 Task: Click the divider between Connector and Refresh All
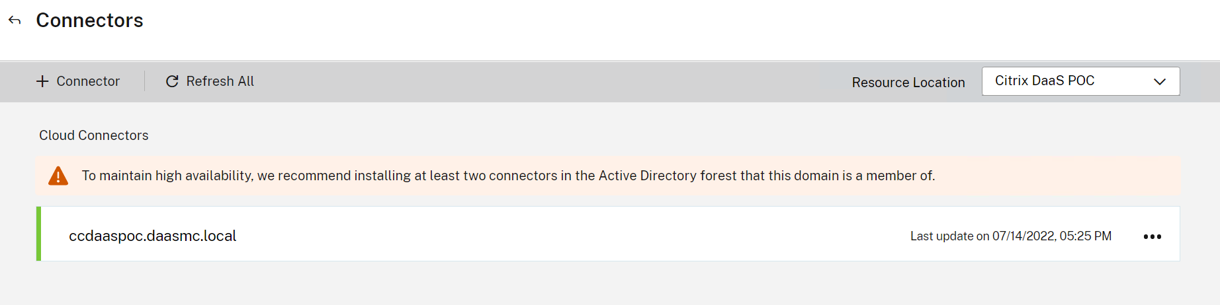144,81
